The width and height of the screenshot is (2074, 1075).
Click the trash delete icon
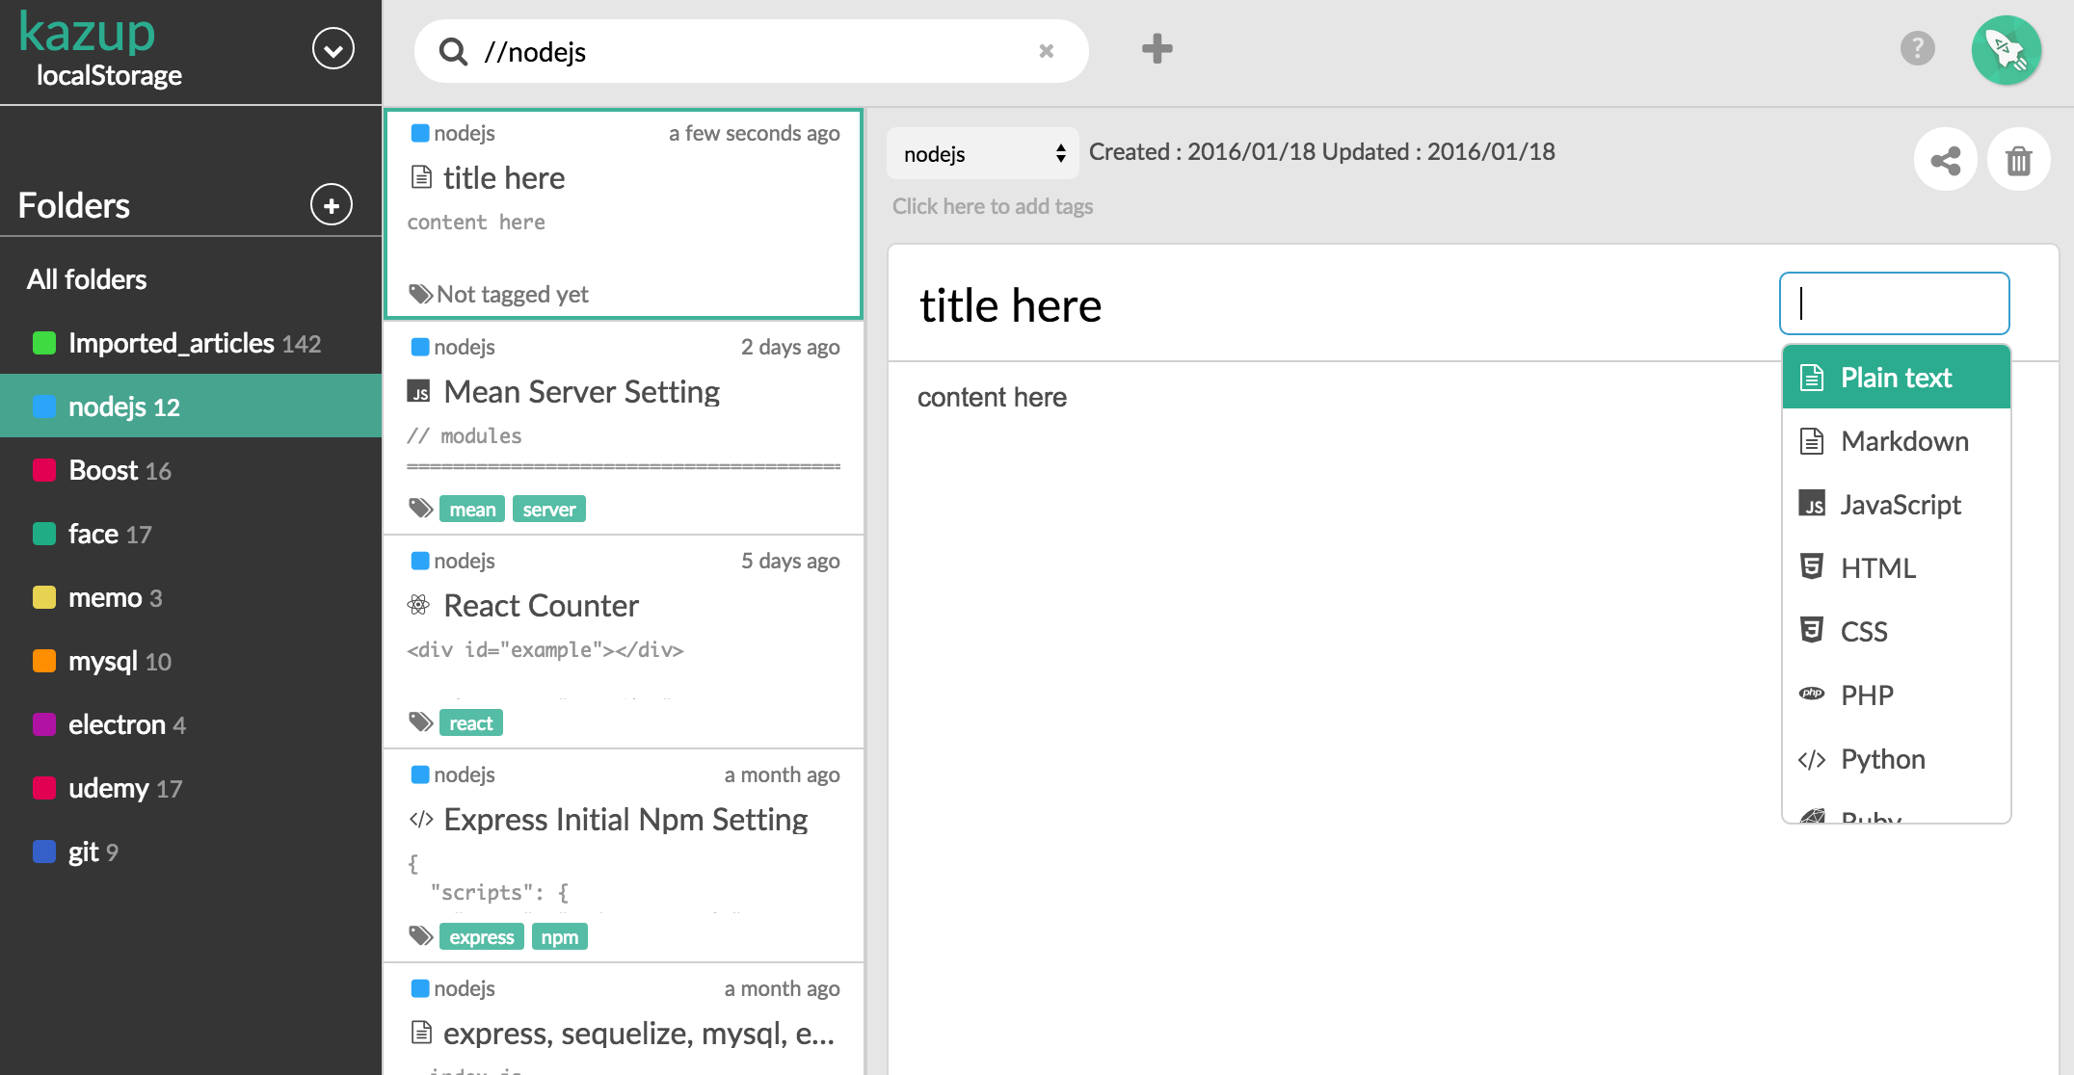pyautogui.click(x=2018, y=160)
